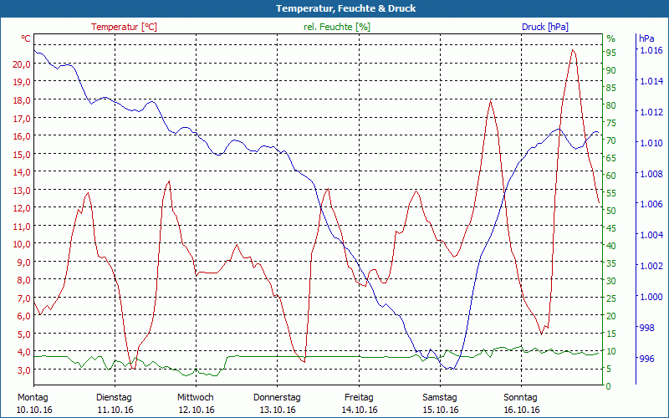The width and height of the screenshot is (669, 418).
Task: Choose the Donnerstag 13.10.16 date label
Action: pos(277,404)
